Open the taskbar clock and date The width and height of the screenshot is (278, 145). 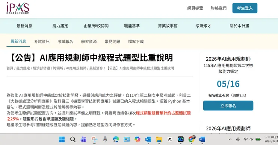pos(271,139)
